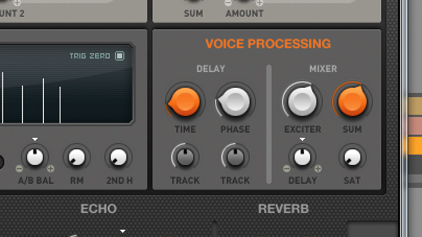Click the plus icon beside mixer DELAY knob
The image size is (422, 237).
point(318,169)
